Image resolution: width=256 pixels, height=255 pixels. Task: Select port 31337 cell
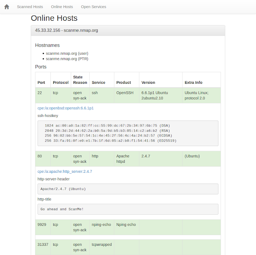(43, 247)
